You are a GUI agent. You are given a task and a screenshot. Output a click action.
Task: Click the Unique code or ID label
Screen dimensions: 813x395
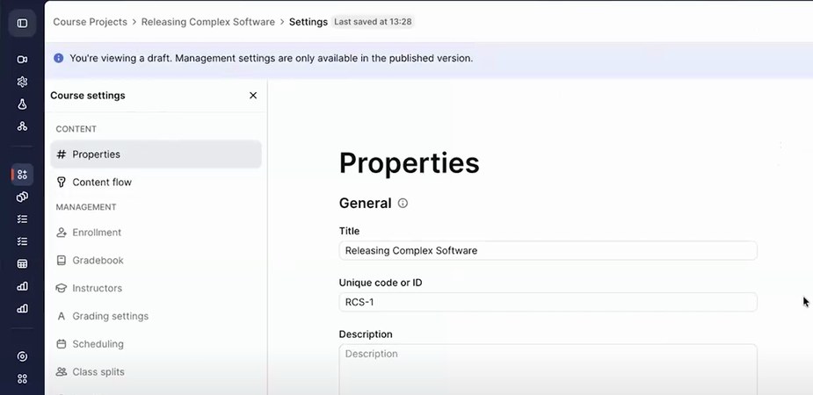tap(381, 283)
